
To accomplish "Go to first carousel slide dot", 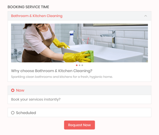I will [77, 65].
